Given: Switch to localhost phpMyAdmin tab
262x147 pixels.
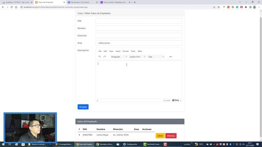Looking at the screenshot, I should click(17, 2).
